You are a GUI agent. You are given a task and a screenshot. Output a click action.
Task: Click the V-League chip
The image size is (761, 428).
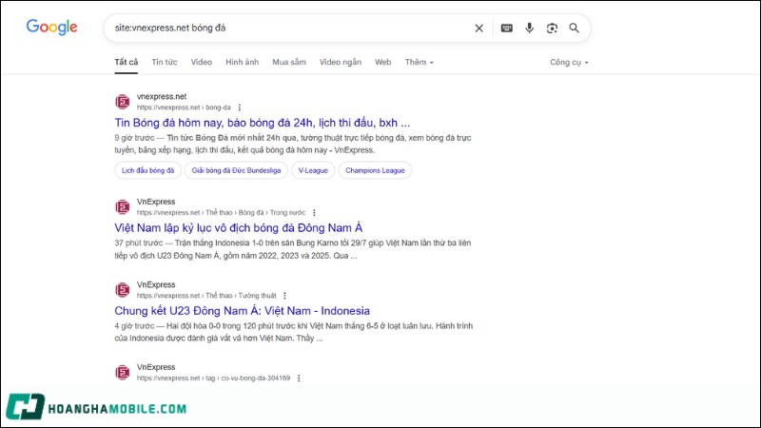313,170
